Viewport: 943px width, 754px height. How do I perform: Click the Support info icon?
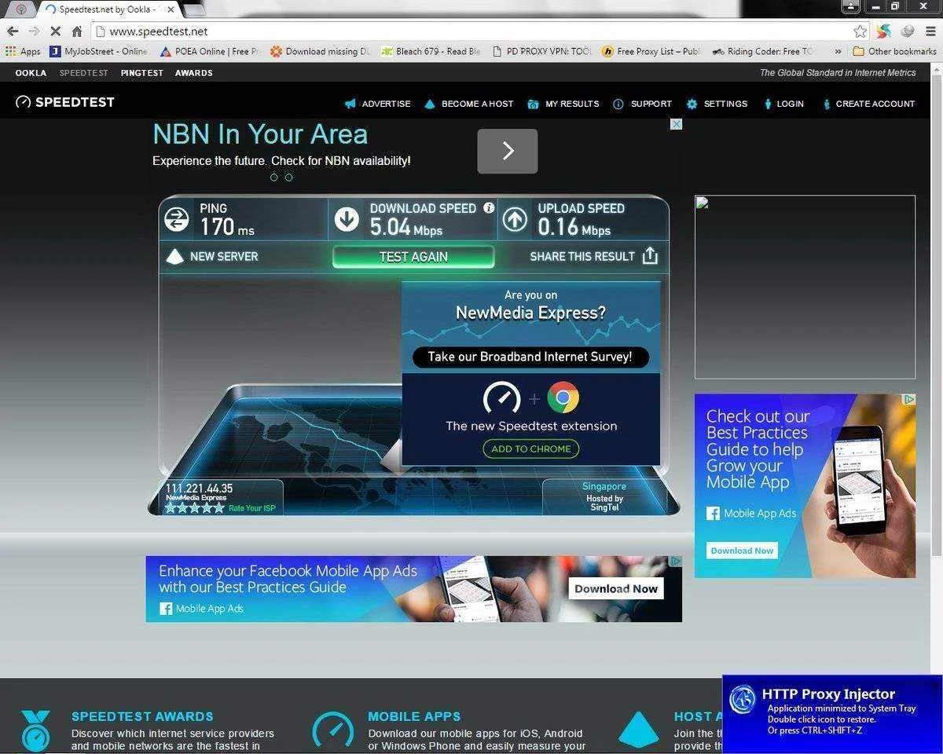(618, 104)
